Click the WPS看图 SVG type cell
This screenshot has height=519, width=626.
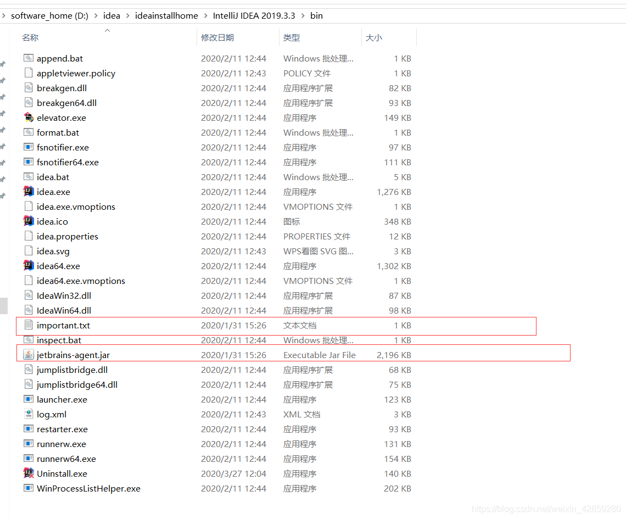[318, 251]
